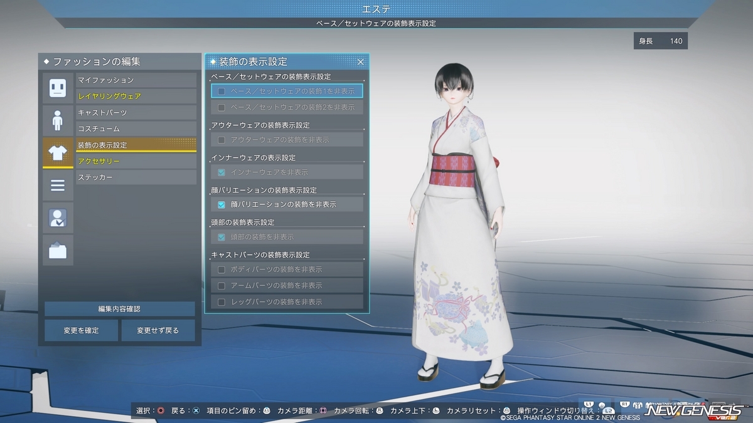Click アウターウェアの装飾表示設定 section label
The width and height of the screenshot is (753, 423).
coord(261,125)
